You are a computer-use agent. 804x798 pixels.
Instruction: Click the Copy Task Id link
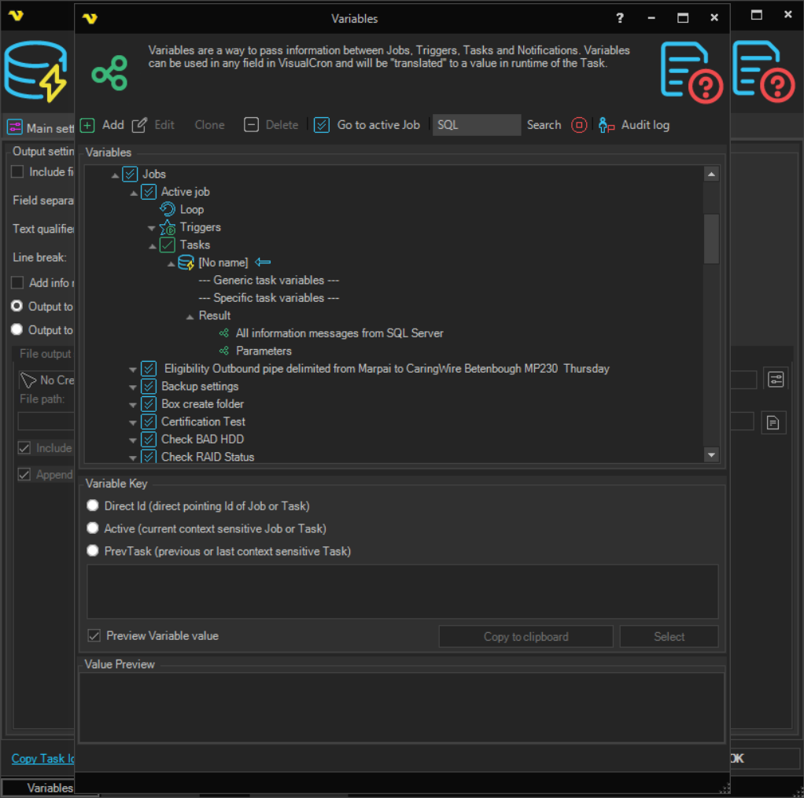point(43,759)
